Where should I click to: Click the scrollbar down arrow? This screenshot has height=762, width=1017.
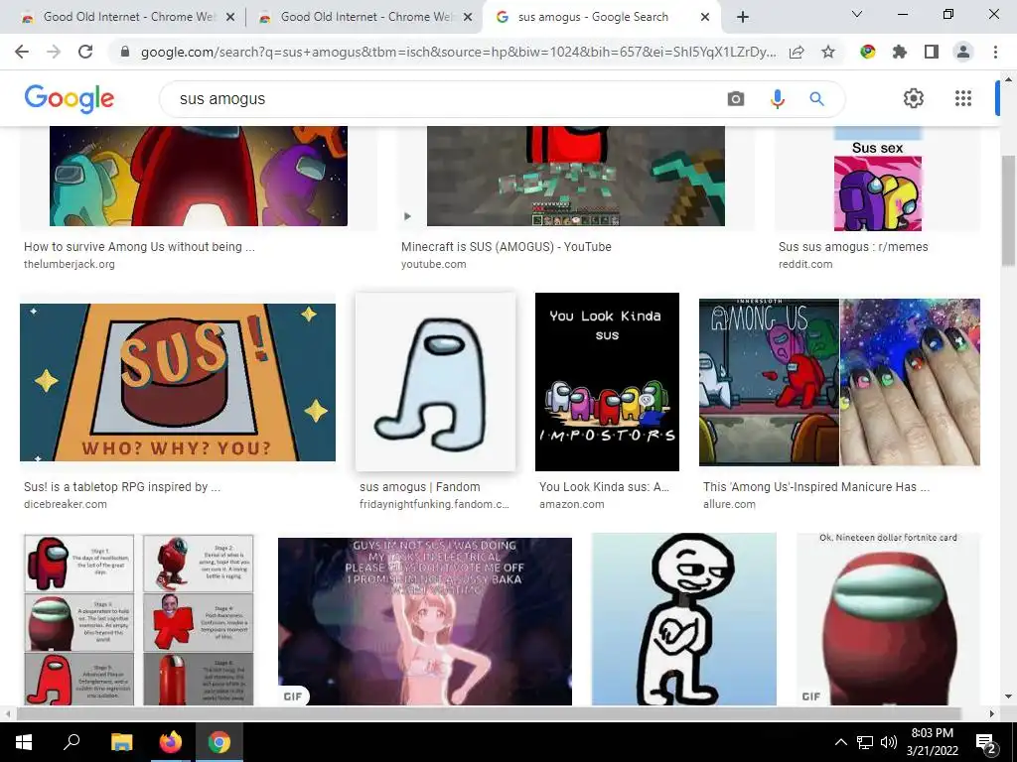[x=1008, y=698]
